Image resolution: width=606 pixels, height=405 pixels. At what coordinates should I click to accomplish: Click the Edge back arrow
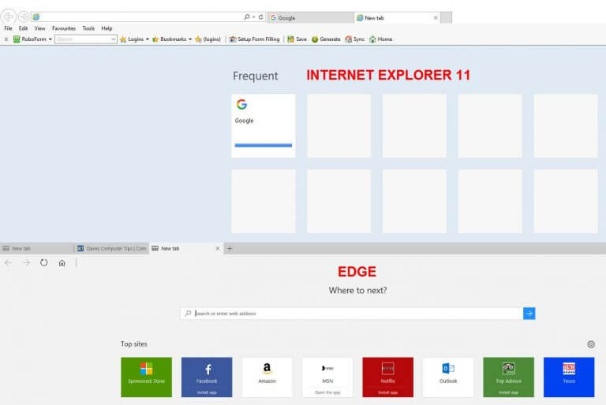(x=8, y=263)
